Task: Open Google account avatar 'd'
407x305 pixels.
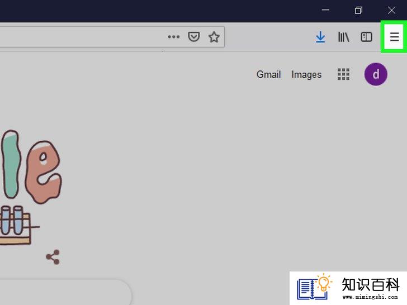Action: 376,74
